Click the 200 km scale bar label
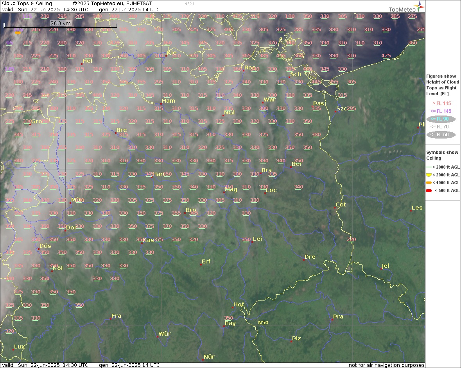The image size is (461, 368). point(61,23)
